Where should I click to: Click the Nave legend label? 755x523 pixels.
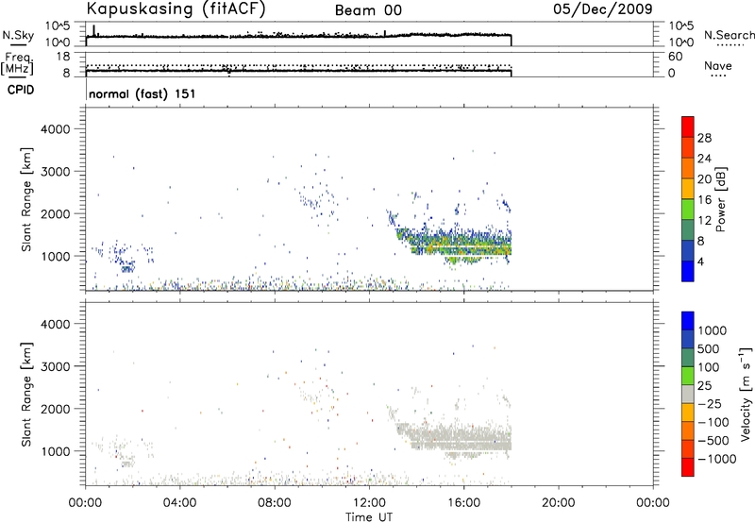pyautogui.click(x=718, y=65)
